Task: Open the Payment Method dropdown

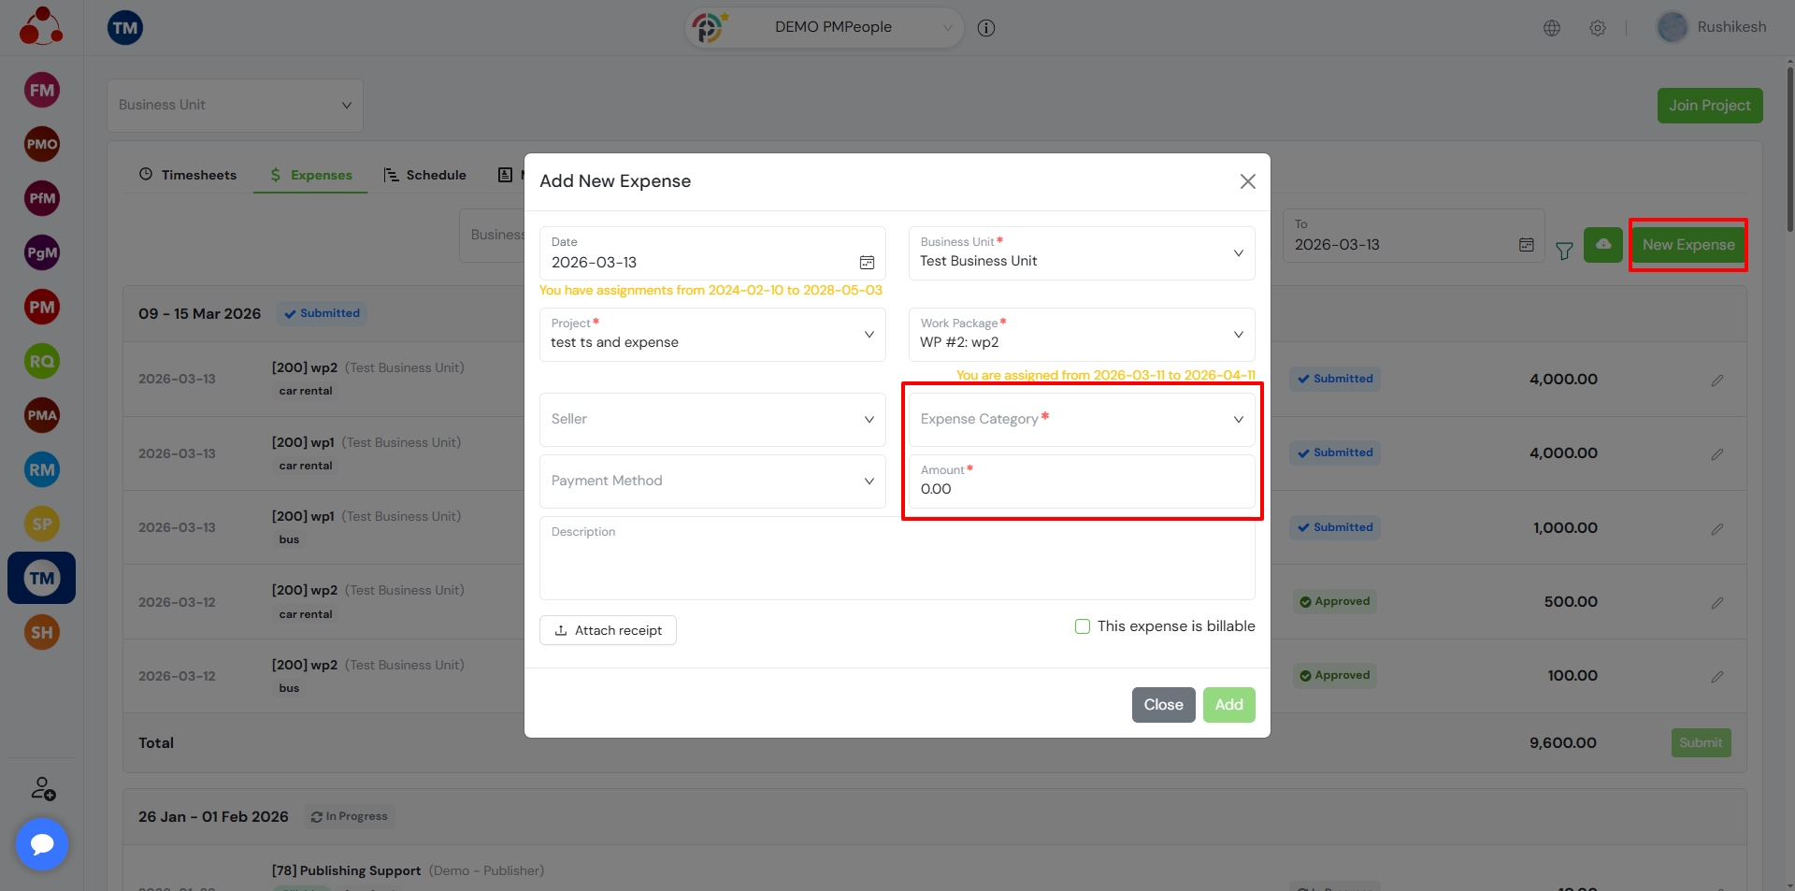Action: [x=712, y=481]
